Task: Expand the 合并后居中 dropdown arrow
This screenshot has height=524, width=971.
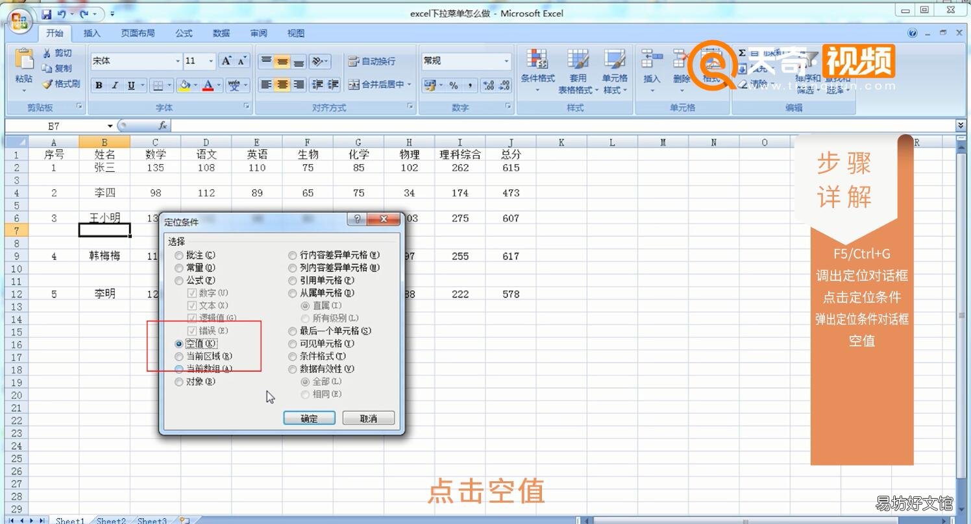Action: (x=409, y=84)
